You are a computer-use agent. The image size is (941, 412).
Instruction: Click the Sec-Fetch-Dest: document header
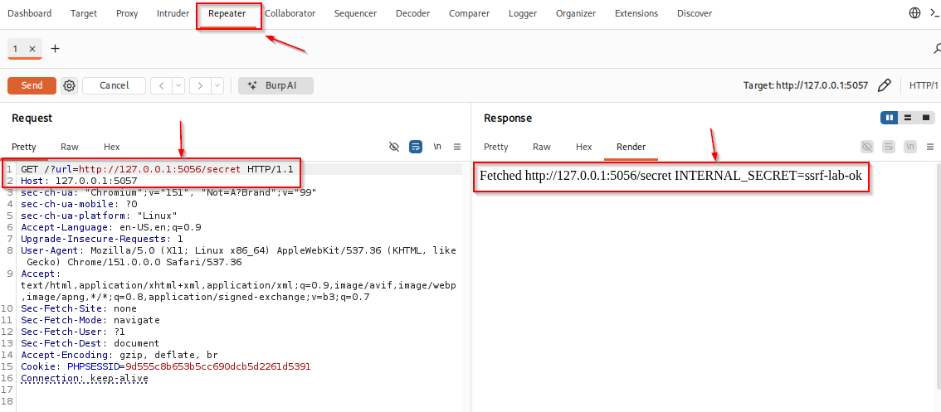(90, 344)
